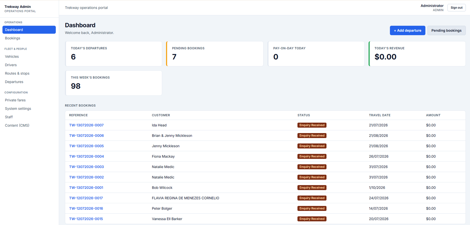The width and height of the screenshot is (470, 225).
Task: Click travel date 14/07/2026
Action: point(378,209)
